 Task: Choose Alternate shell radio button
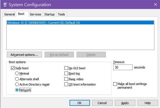(x=17, y=79)
